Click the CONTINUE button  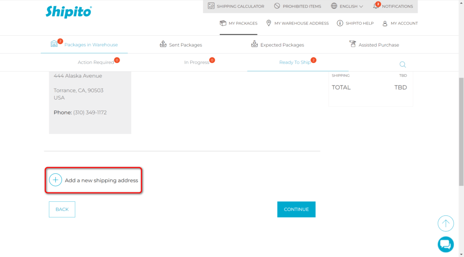coord(296,209)
